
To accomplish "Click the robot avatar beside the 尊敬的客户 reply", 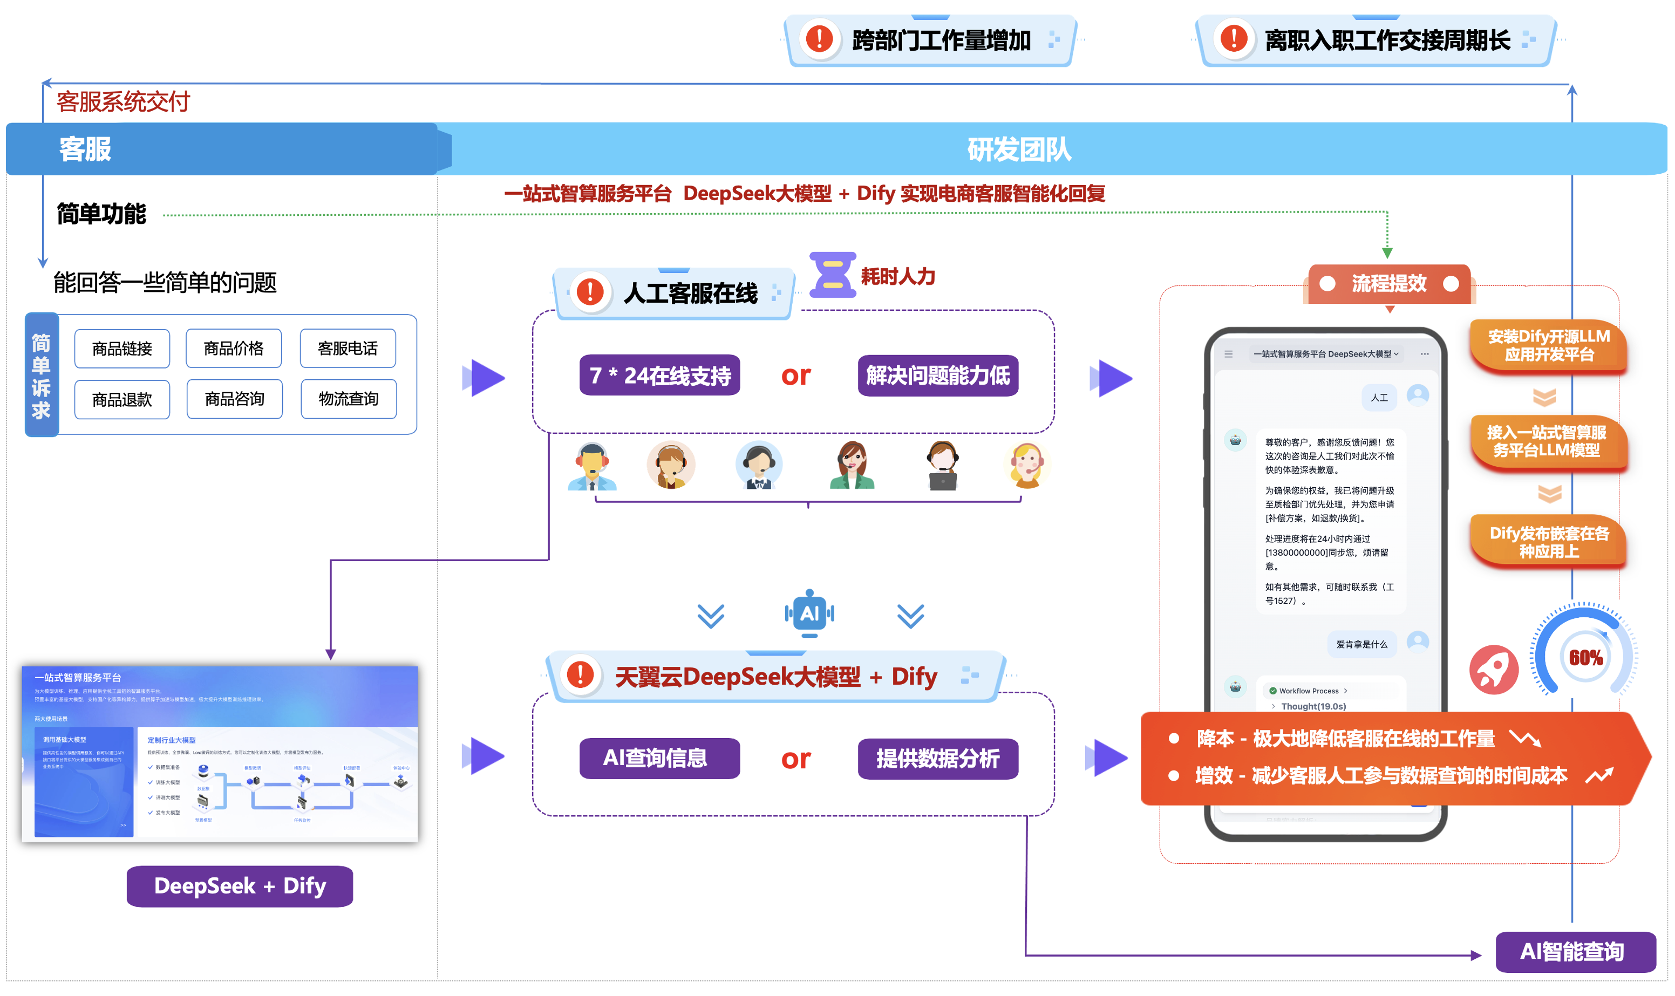I will coord(1235,441).
